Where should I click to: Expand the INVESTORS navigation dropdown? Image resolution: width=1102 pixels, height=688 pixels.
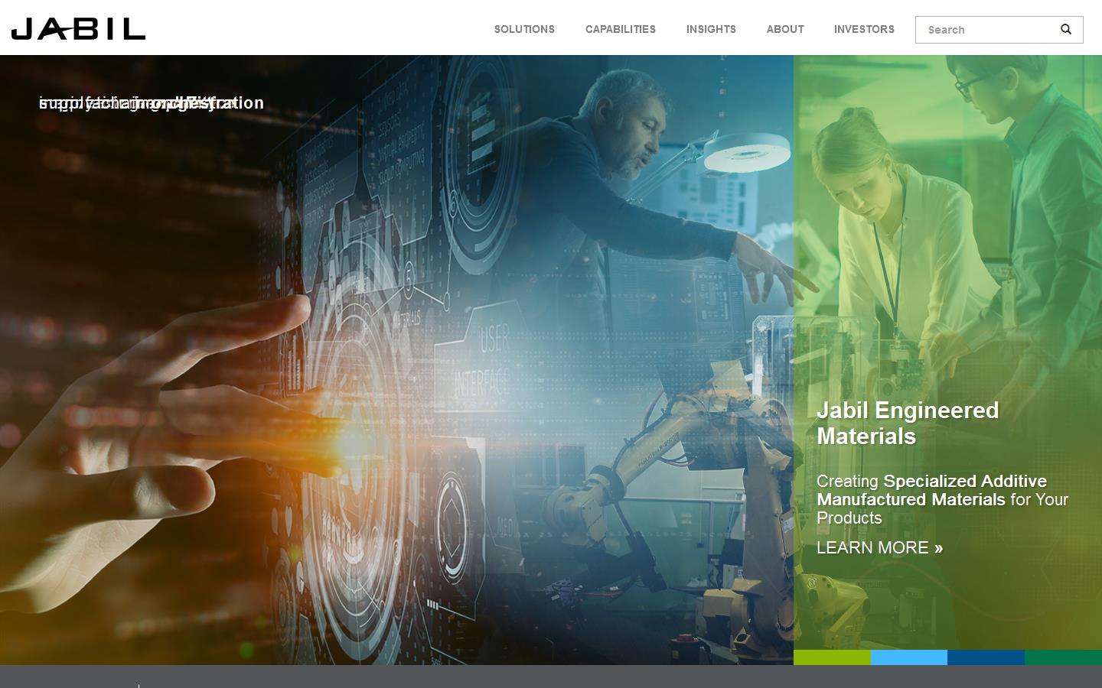pos(864,29)
